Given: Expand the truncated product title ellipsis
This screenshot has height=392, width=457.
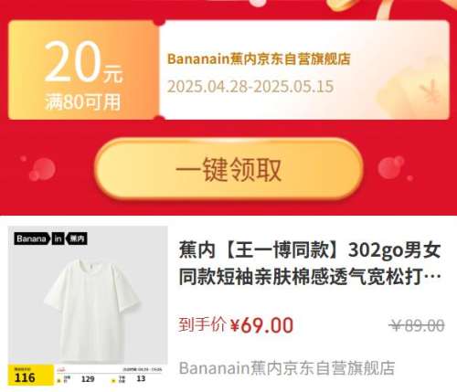Looking at the screenshot, I should [x=436, y=278].
